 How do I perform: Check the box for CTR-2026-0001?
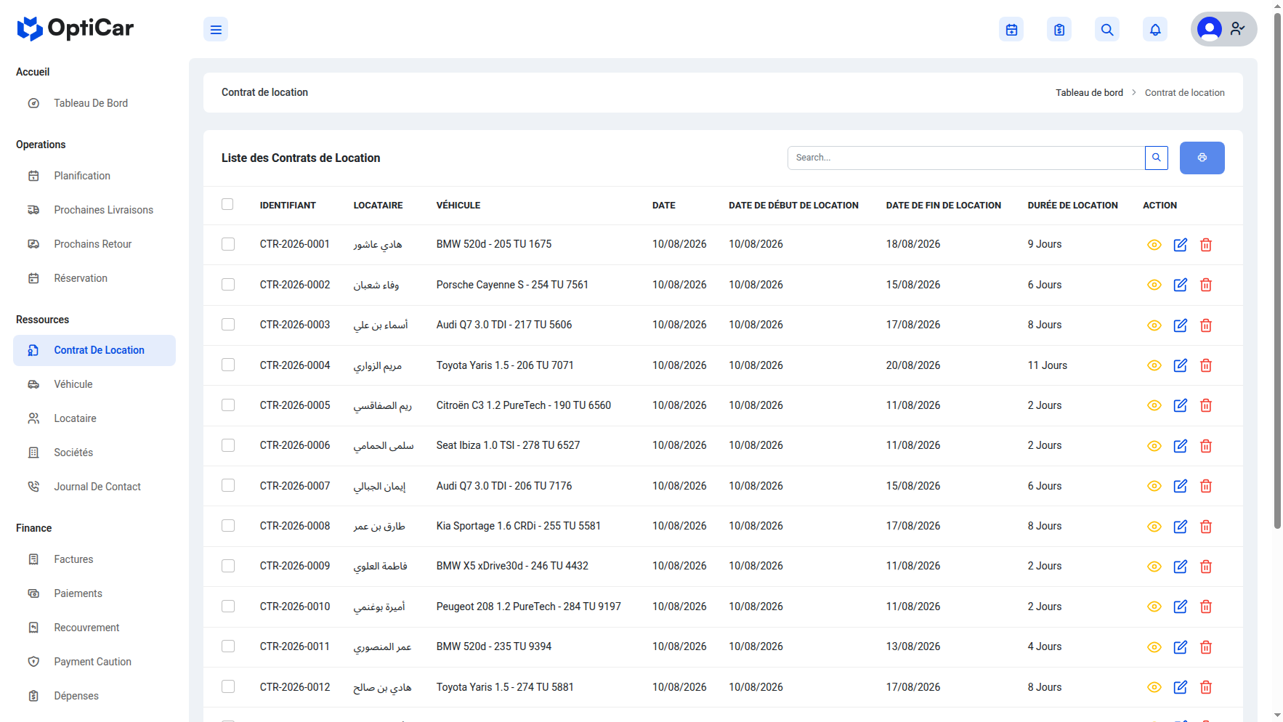pyautogui.click(x=228, y=244)
